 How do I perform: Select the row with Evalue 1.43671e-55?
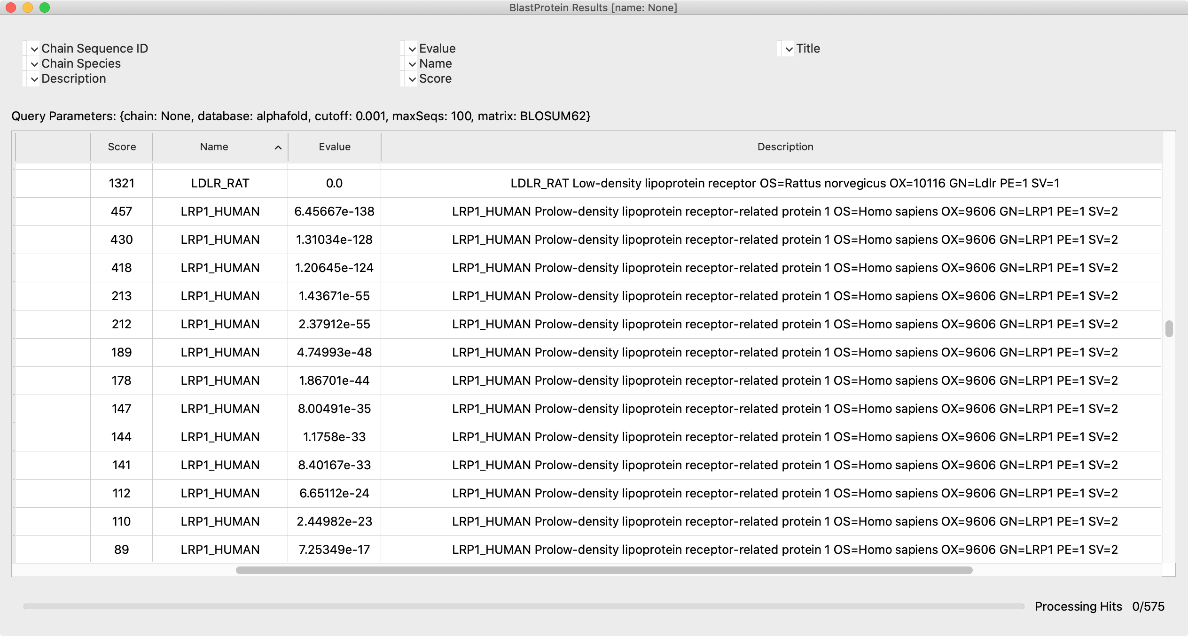click(334, 296)
